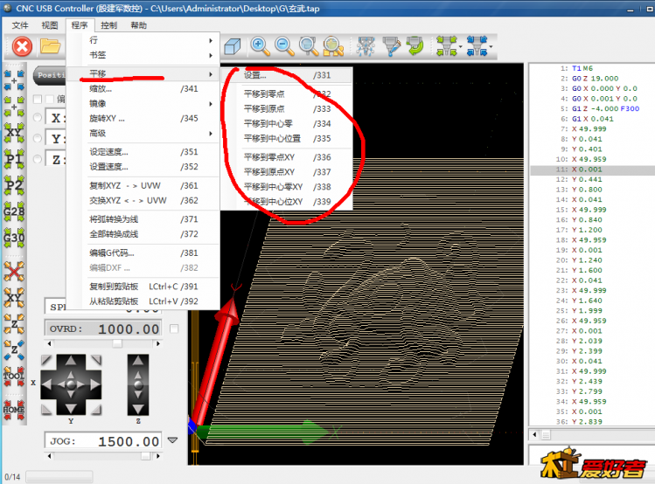Select 全部转换成线 menu entry
The width and height of the screenshot is (655, 484).
143,234
